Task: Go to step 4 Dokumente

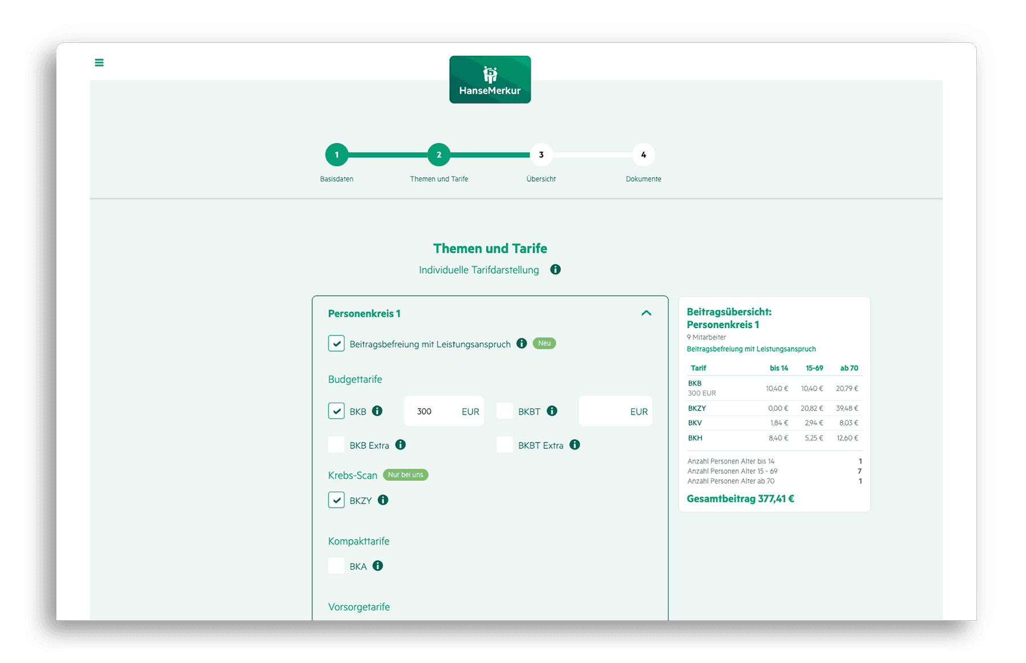Action: click(x=643, y=155)
